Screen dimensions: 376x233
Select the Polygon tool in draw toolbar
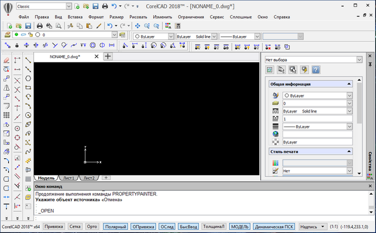tap(28, 78)
